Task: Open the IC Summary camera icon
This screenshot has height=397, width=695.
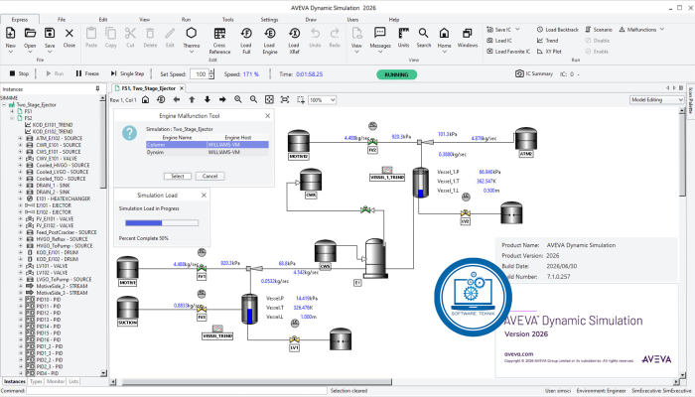Action: click(519, 74)
